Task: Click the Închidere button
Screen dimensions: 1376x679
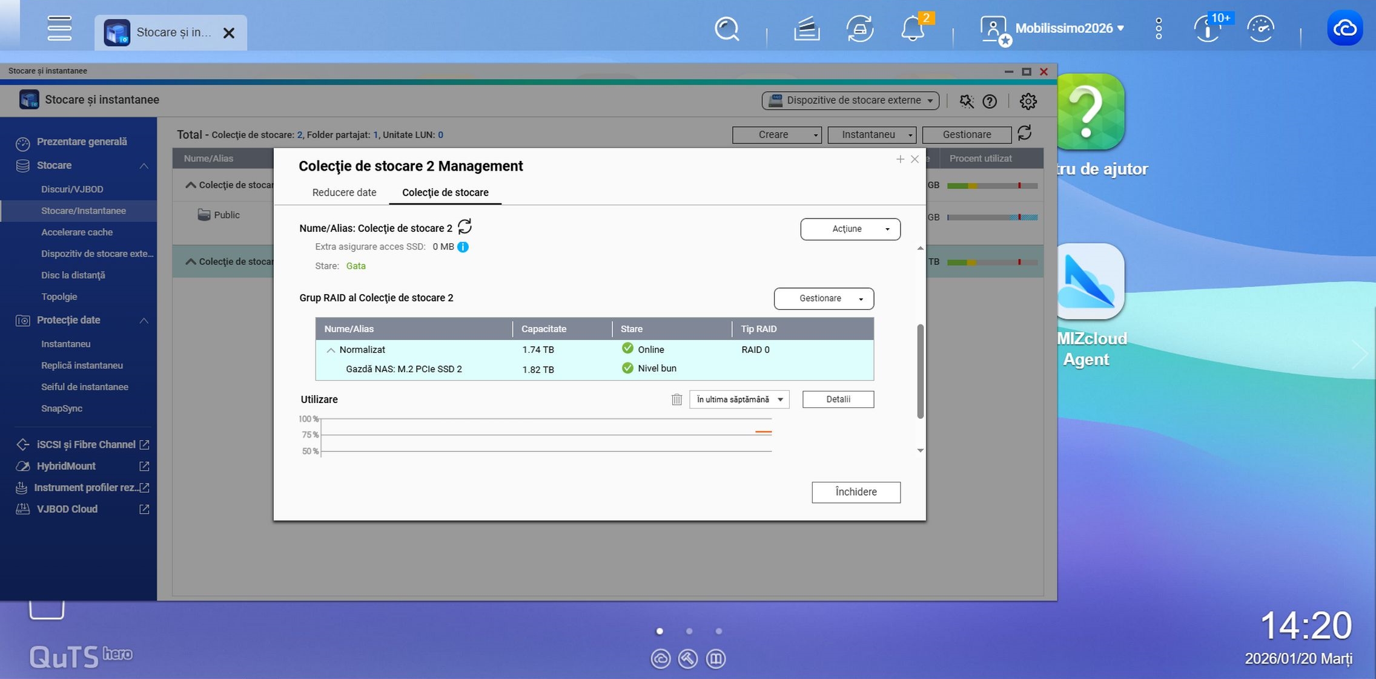Action: tap(855, 491)
